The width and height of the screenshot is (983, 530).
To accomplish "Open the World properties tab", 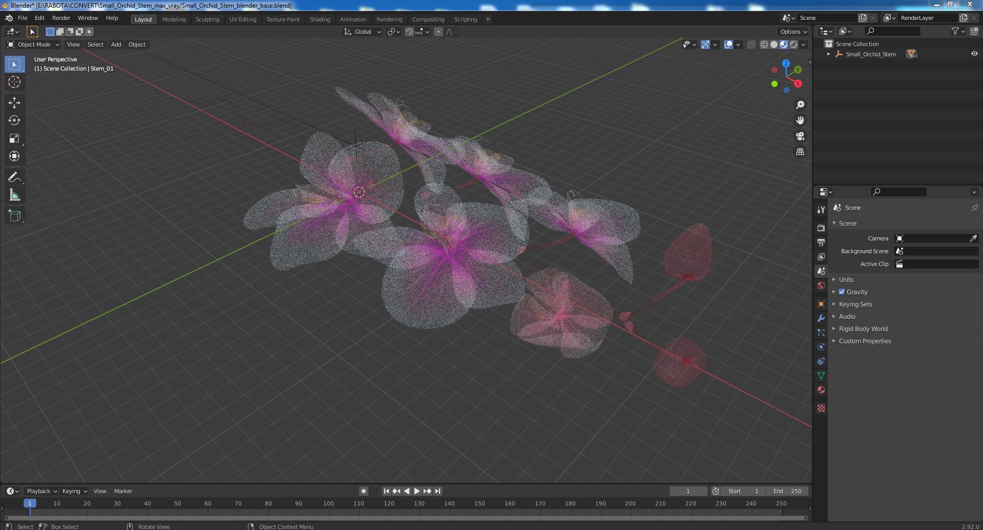I will 821,285.
